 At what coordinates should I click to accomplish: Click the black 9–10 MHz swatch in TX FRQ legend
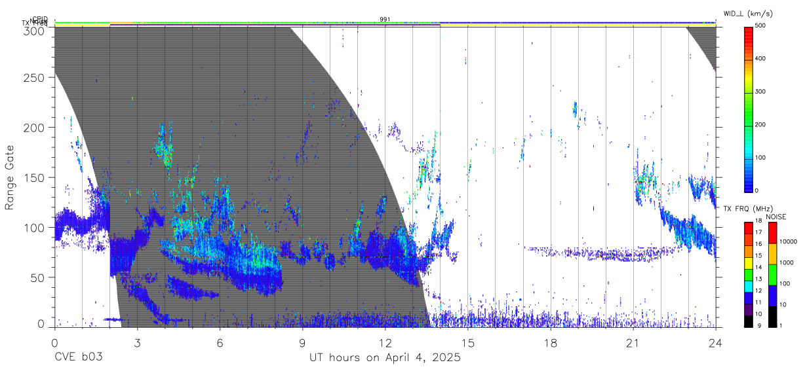pos(748,321)
